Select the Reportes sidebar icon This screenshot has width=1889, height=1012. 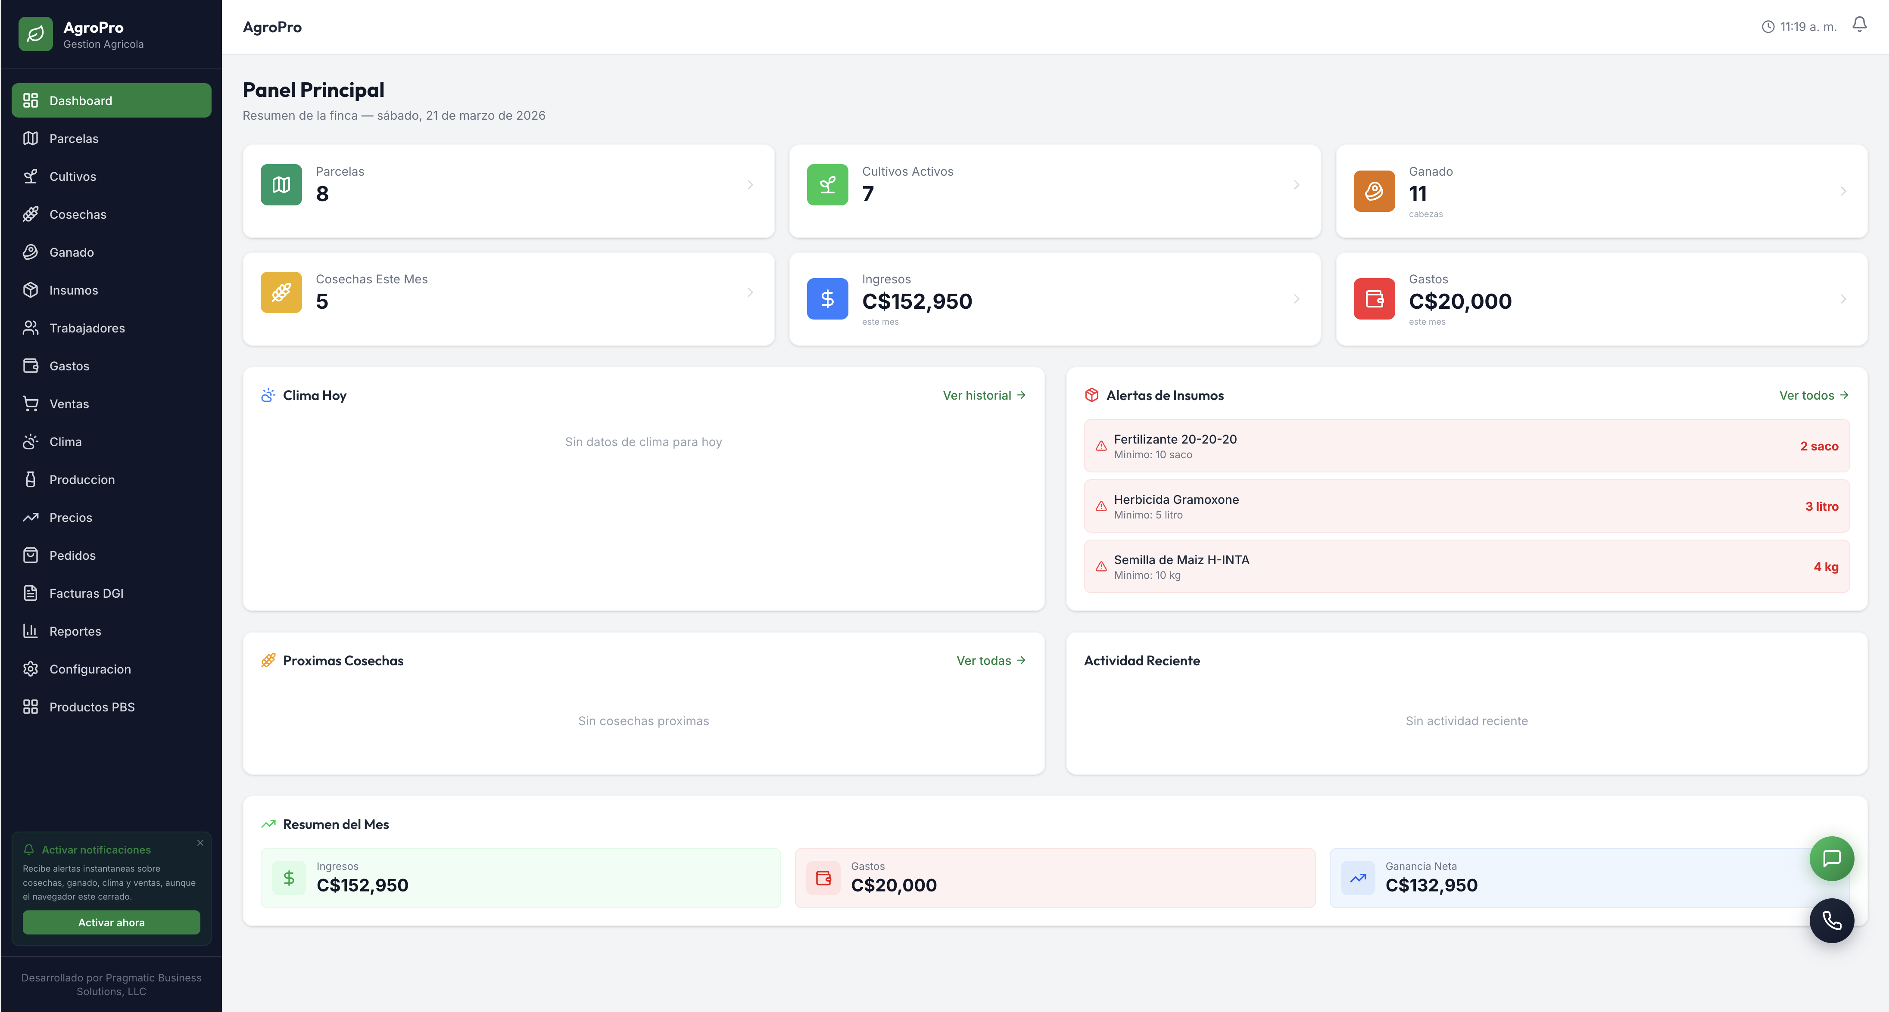pyautogui.click(x=30, y=631)
